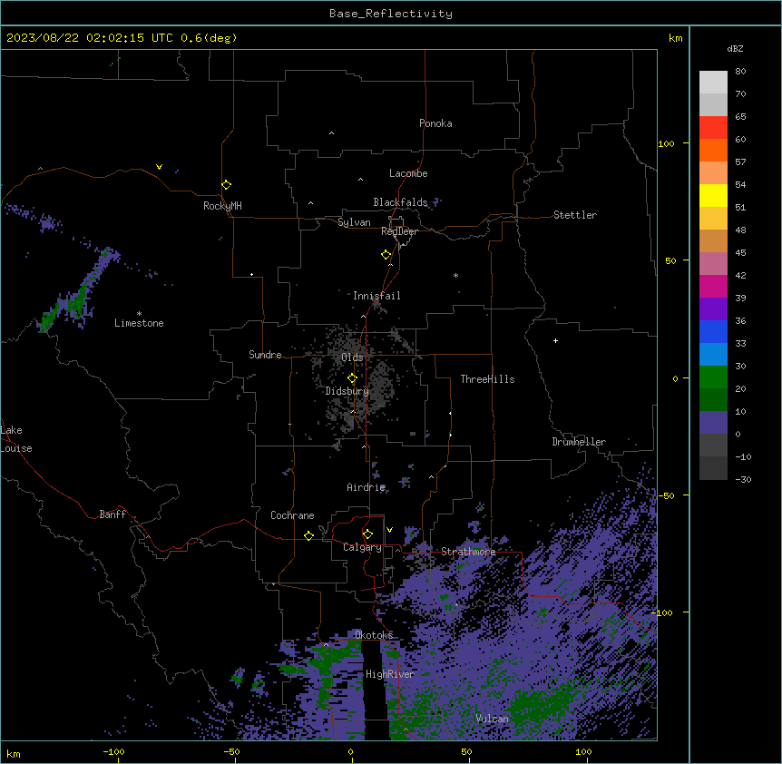Click the Olds label
This screenshot has height=764, width=782.
point(352,358)
